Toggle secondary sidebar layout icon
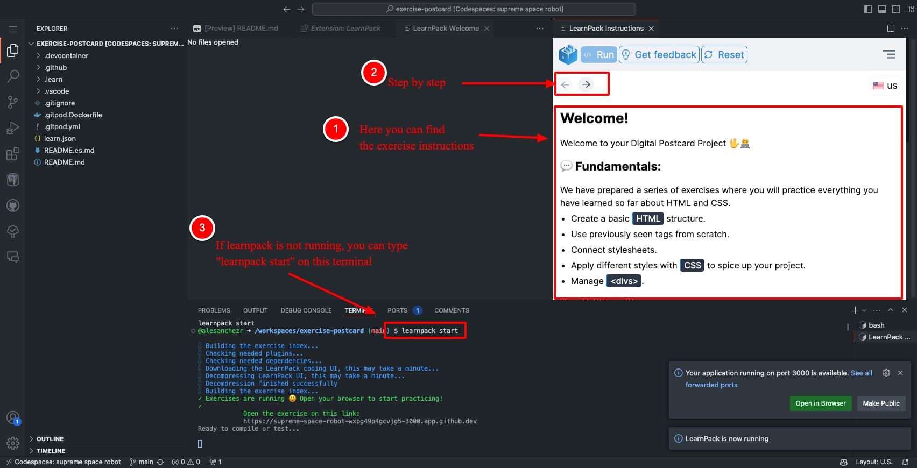This screenshot has height=468, width=917. point(895,9)
